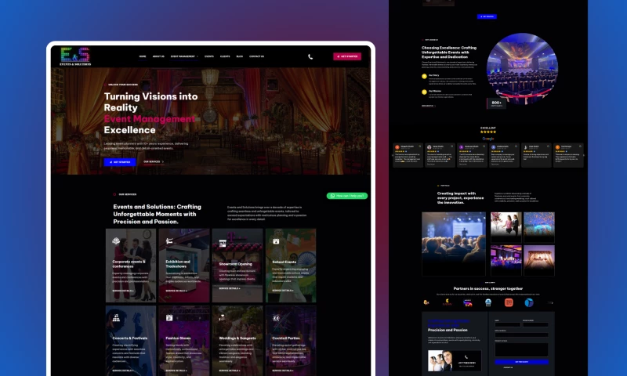Open the WhatsApp 'How can I help you?' chat
The width and height of the screenshot is (627, 376).
pos(347,196)
